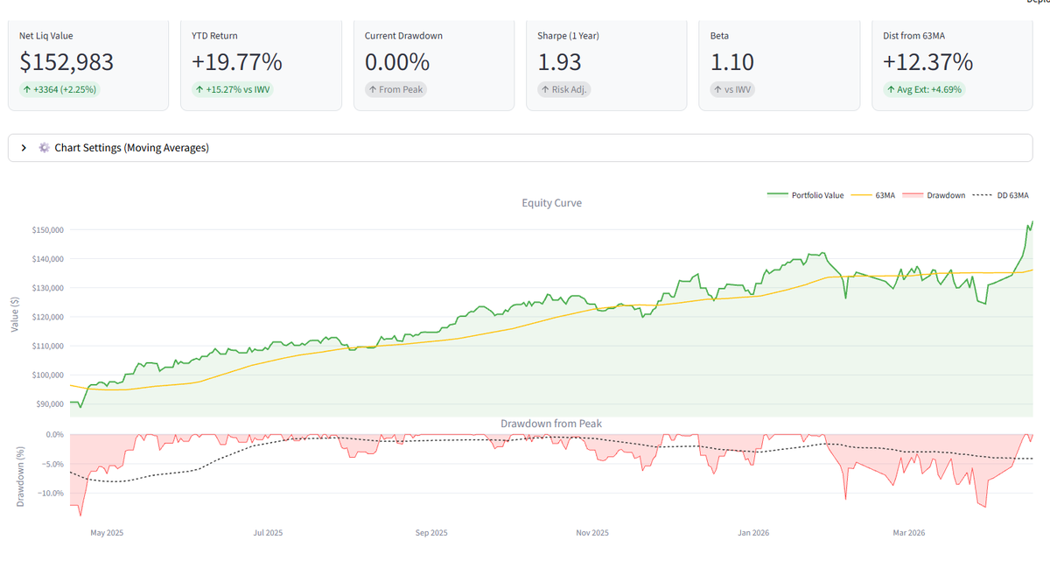
Task: Toggle the DD 63MA legend entry
Action: click(1001, 195)
